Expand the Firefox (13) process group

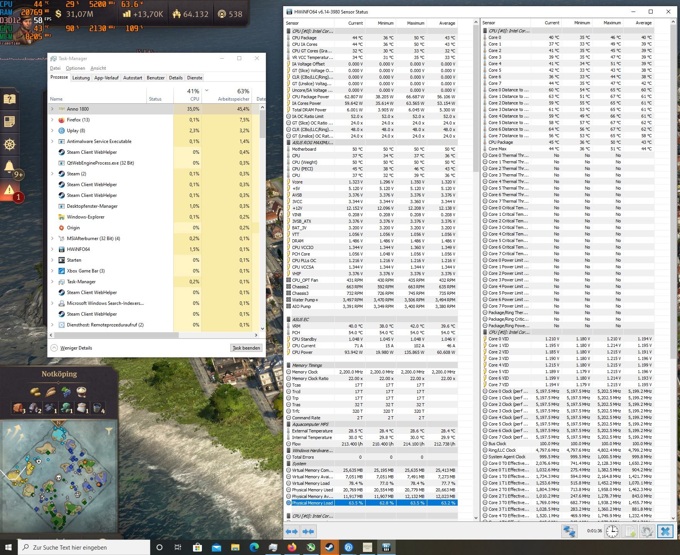click(x=52, y=120)
